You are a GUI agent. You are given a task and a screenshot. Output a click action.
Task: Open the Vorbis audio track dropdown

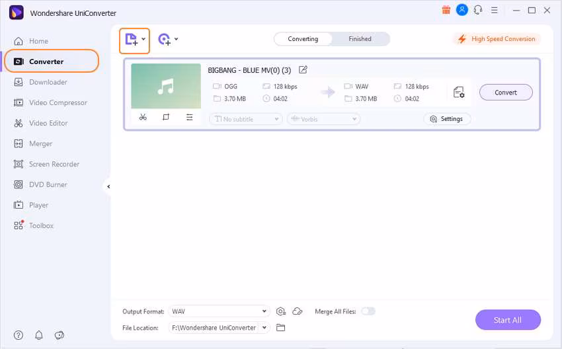pos(324,119)
